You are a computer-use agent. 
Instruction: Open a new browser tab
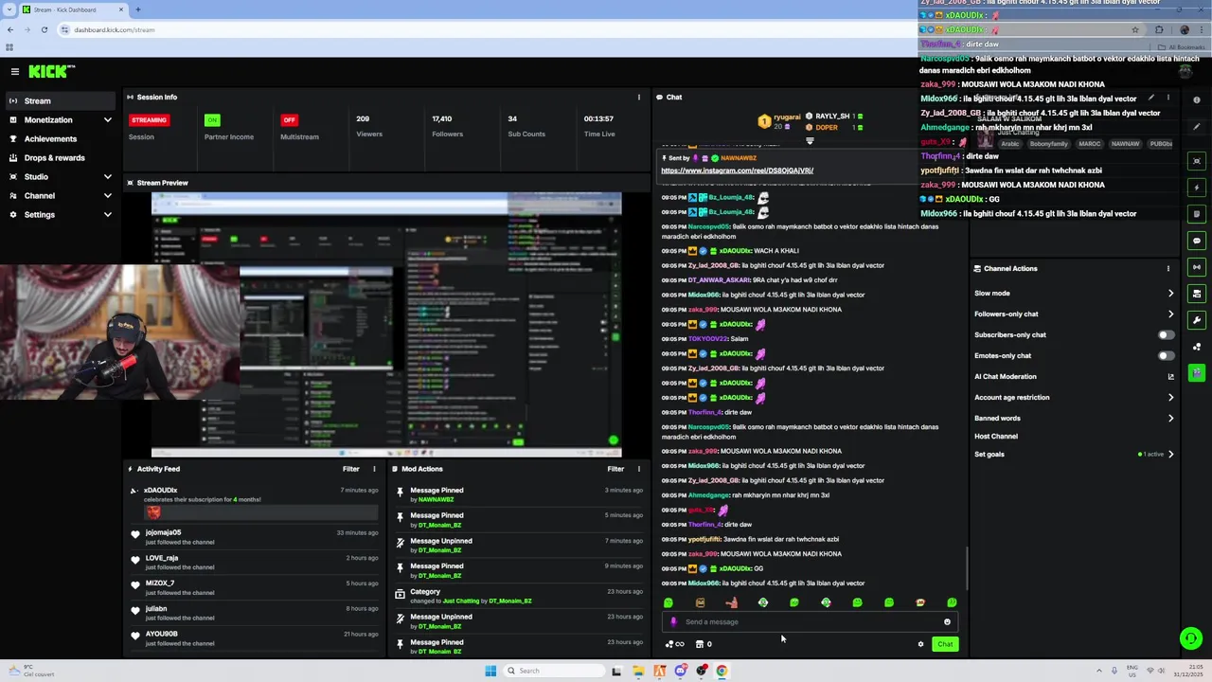[x=137, y=9]
